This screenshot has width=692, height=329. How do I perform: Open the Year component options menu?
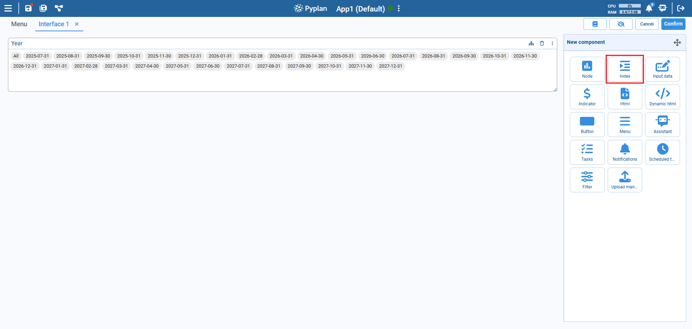(x=553, y=43)
